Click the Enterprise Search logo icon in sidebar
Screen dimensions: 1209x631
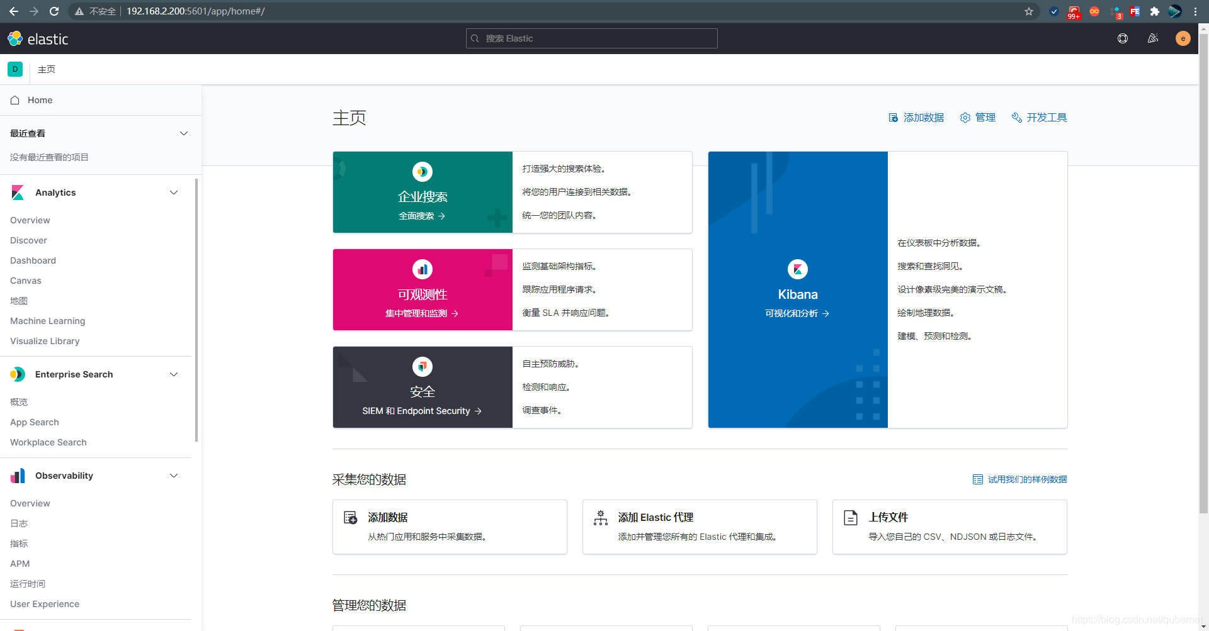[18, 374]
